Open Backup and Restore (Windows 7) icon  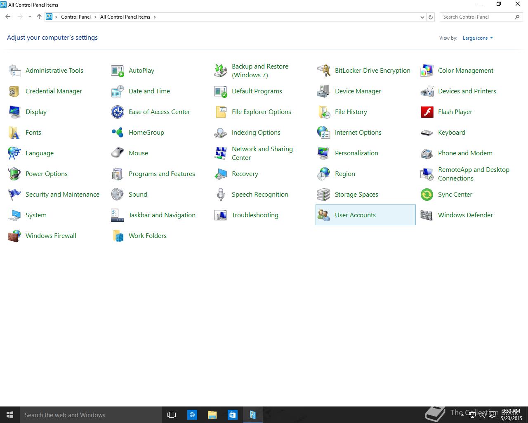tap(221, 71)
